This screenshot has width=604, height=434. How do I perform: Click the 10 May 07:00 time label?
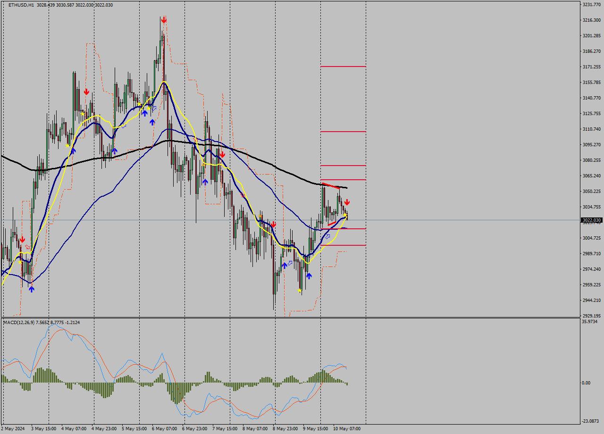[x=347, y=429]
